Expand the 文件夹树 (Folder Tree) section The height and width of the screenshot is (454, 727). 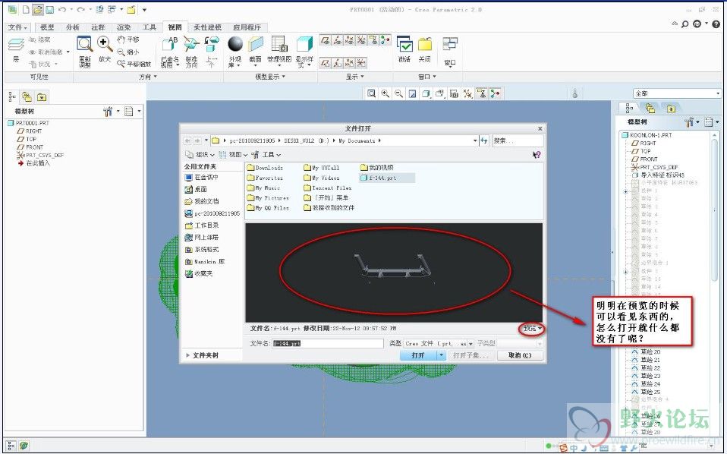point(202,355)
